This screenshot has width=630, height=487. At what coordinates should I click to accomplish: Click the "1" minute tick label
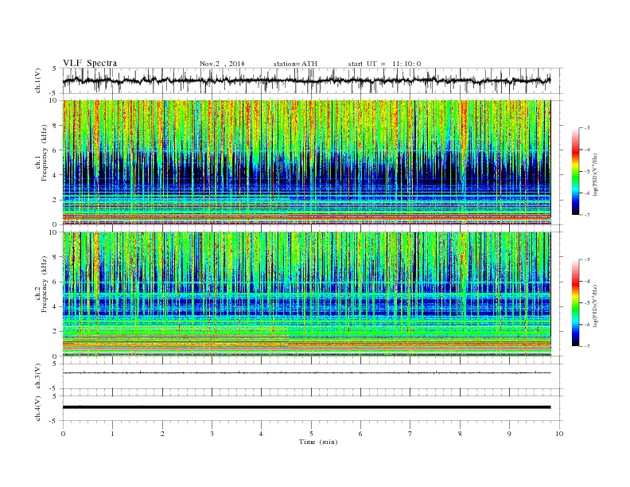112,434
